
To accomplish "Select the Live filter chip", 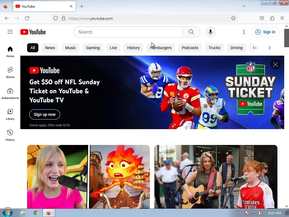I will coord(113,48).
